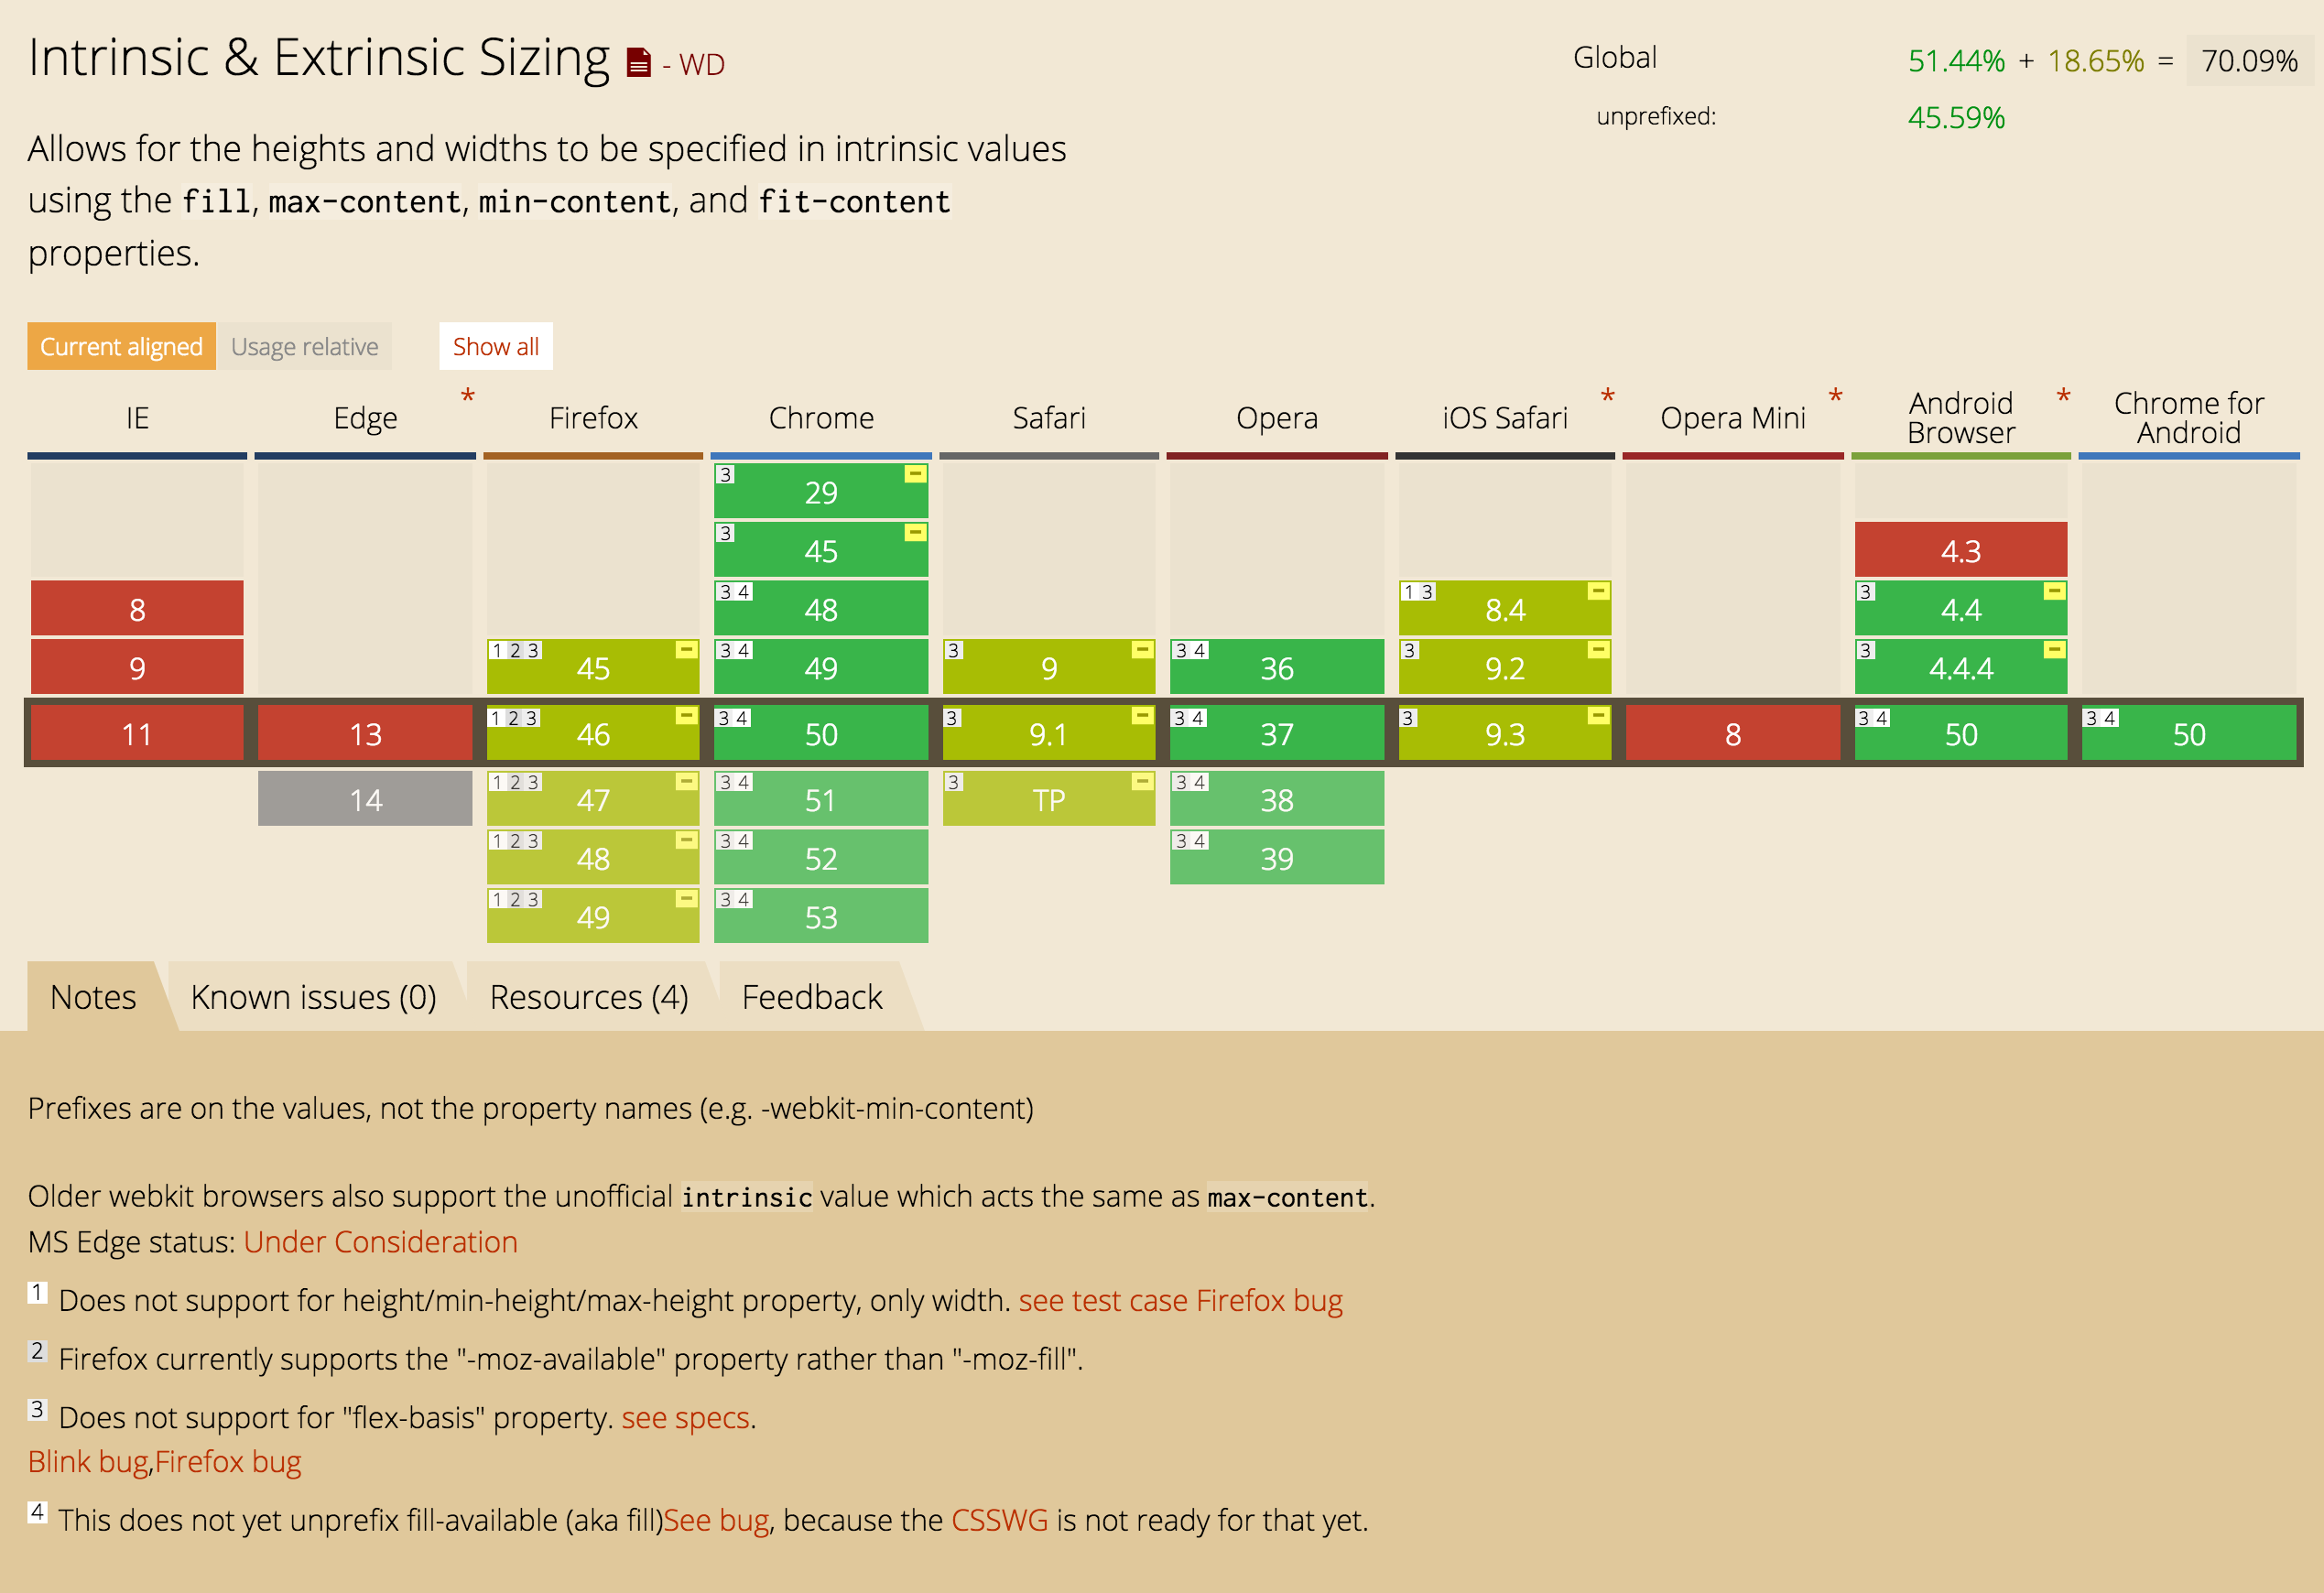Follow the Blink bug link

(87, 1461)
